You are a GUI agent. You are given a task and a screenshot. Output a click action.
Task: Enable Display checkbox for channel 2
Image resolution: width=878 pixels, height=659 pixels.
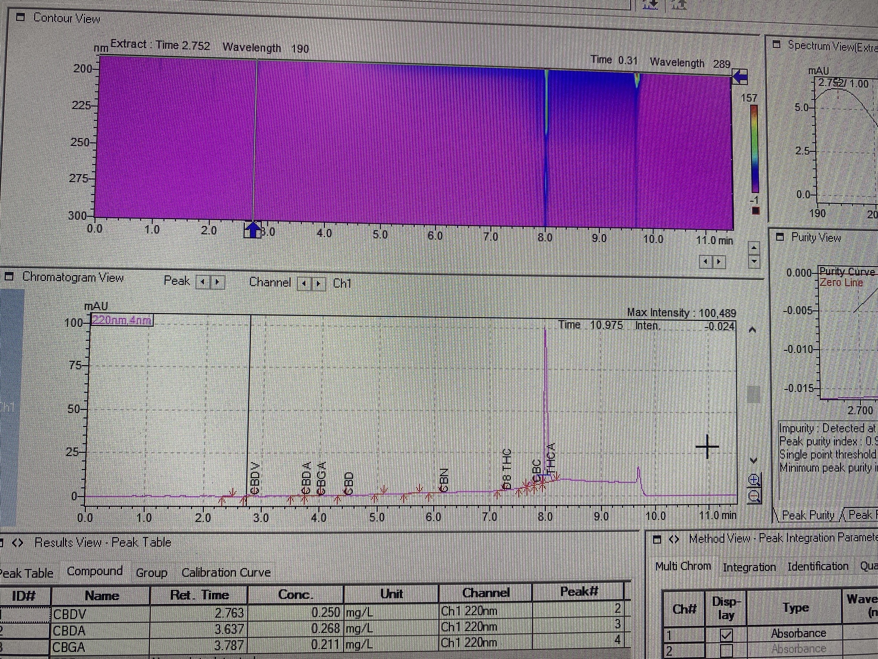(726, 651)
